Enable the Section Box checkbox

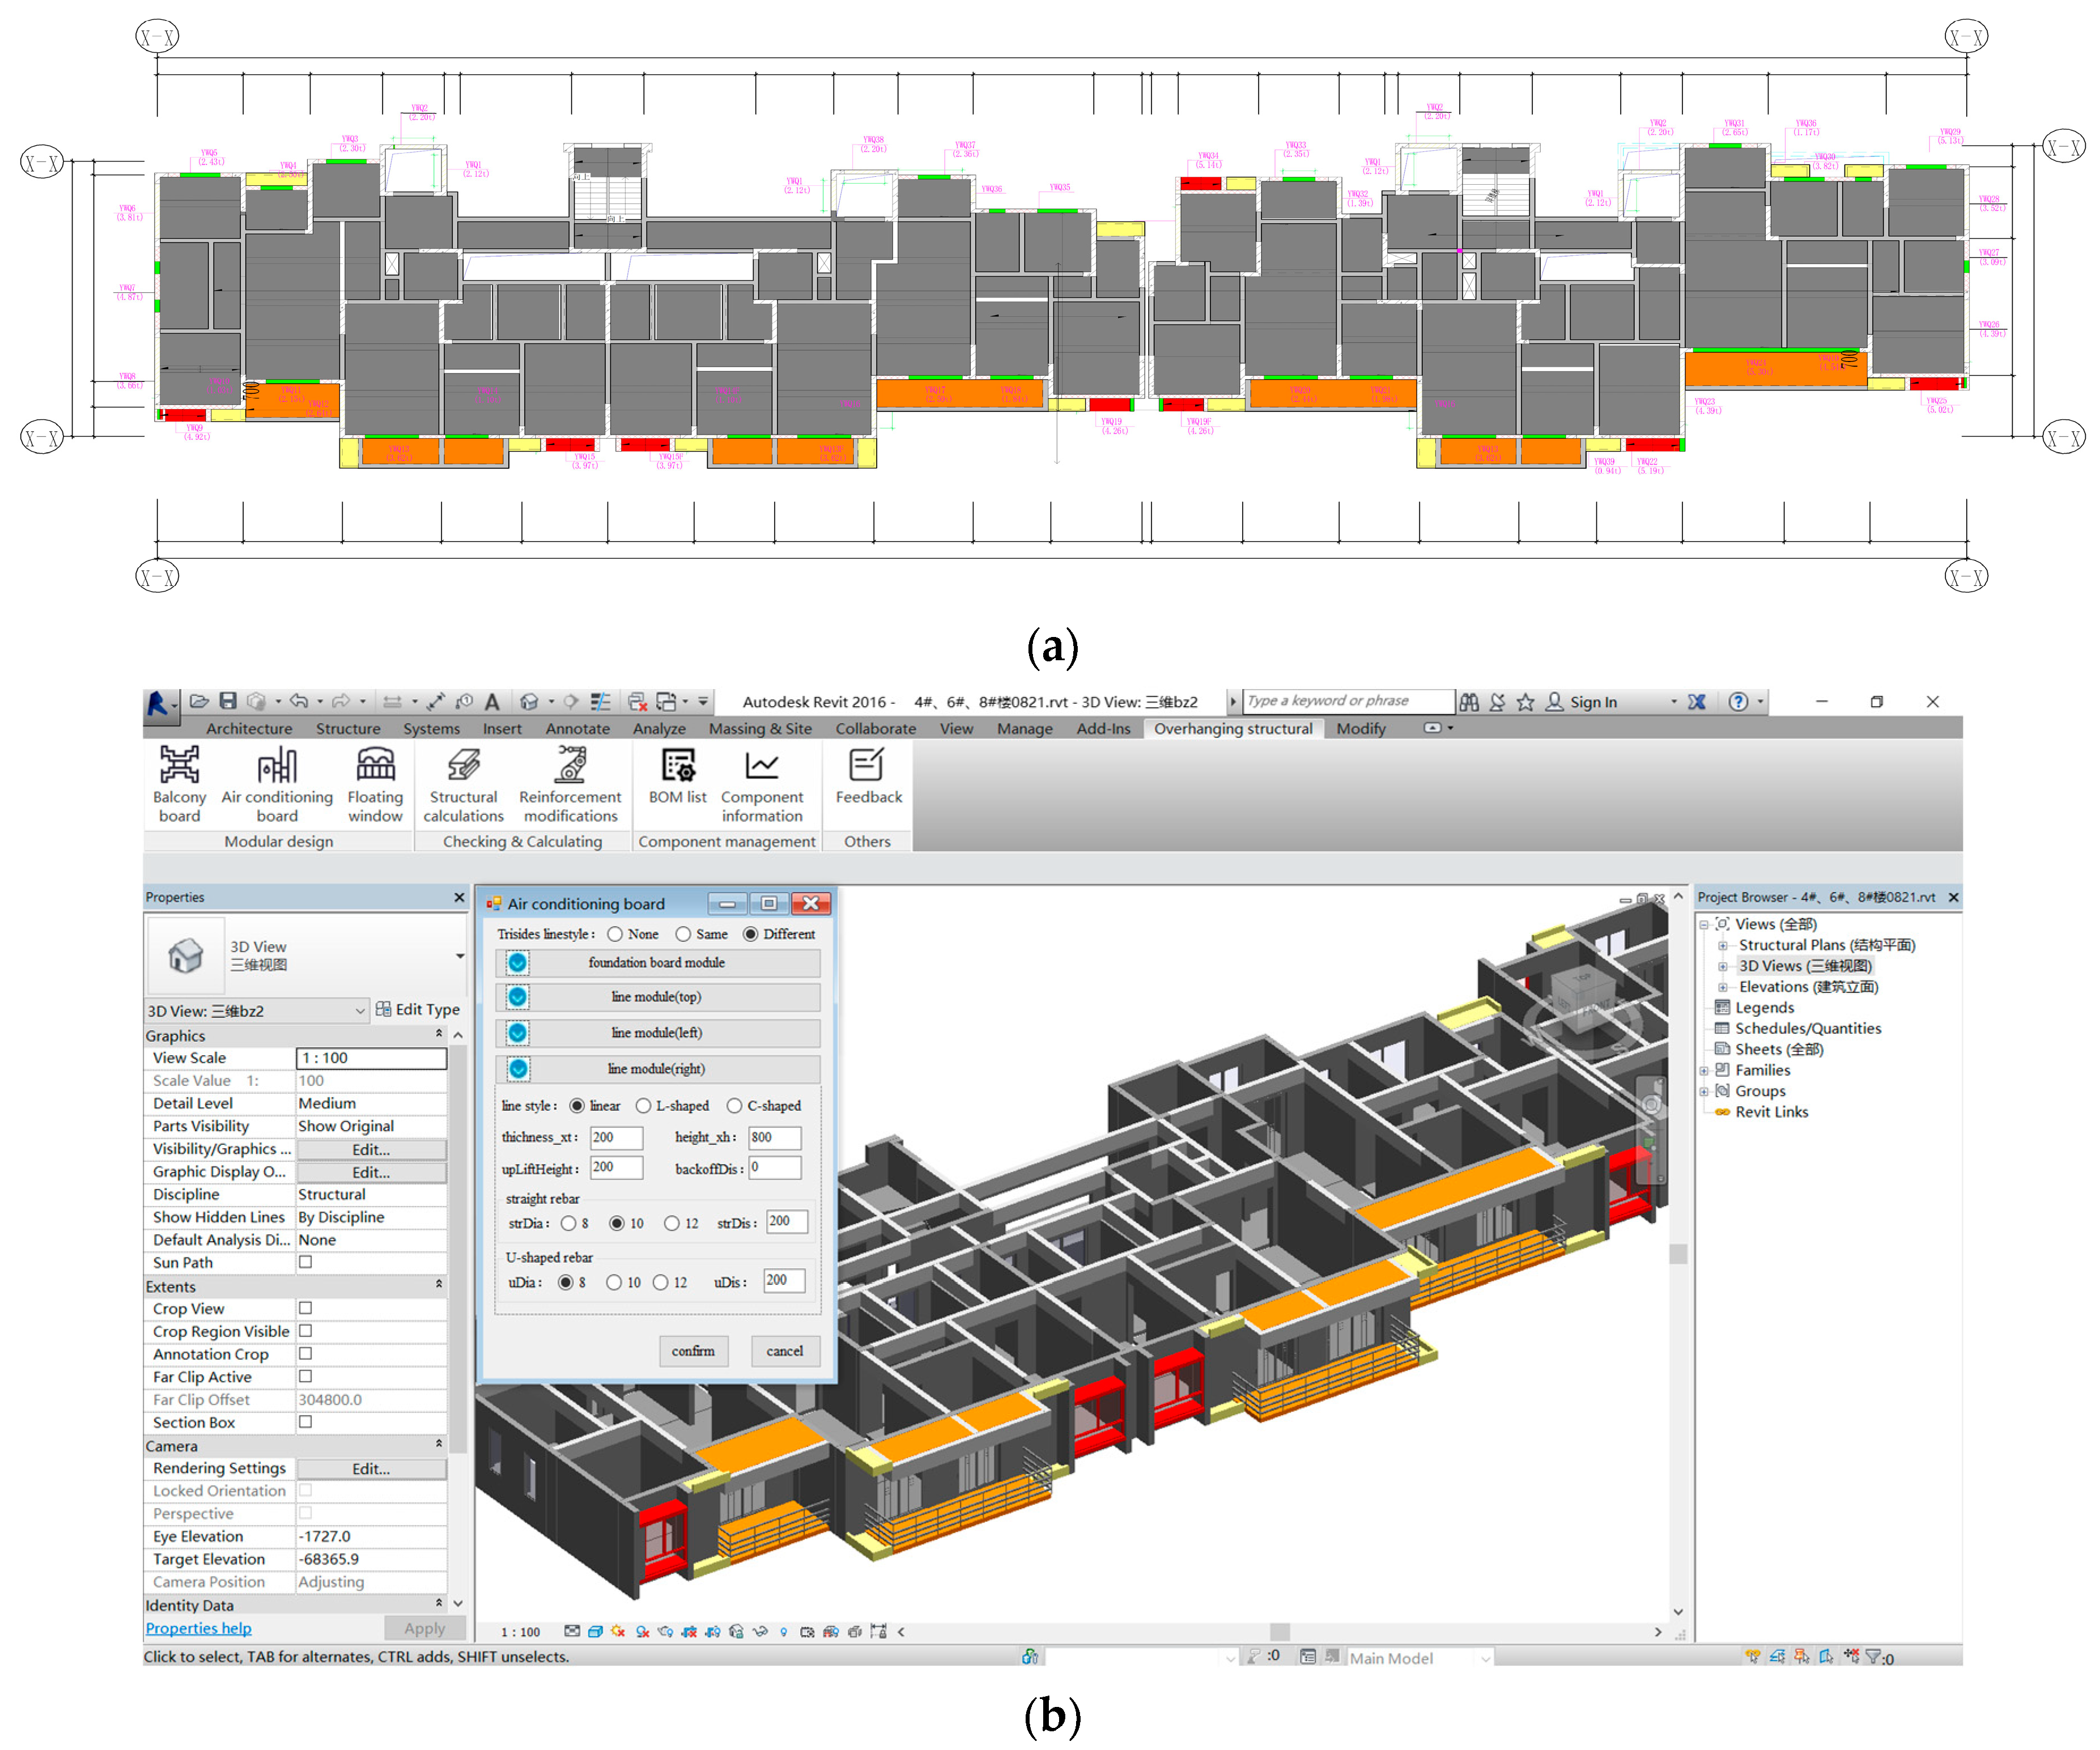305,1422
